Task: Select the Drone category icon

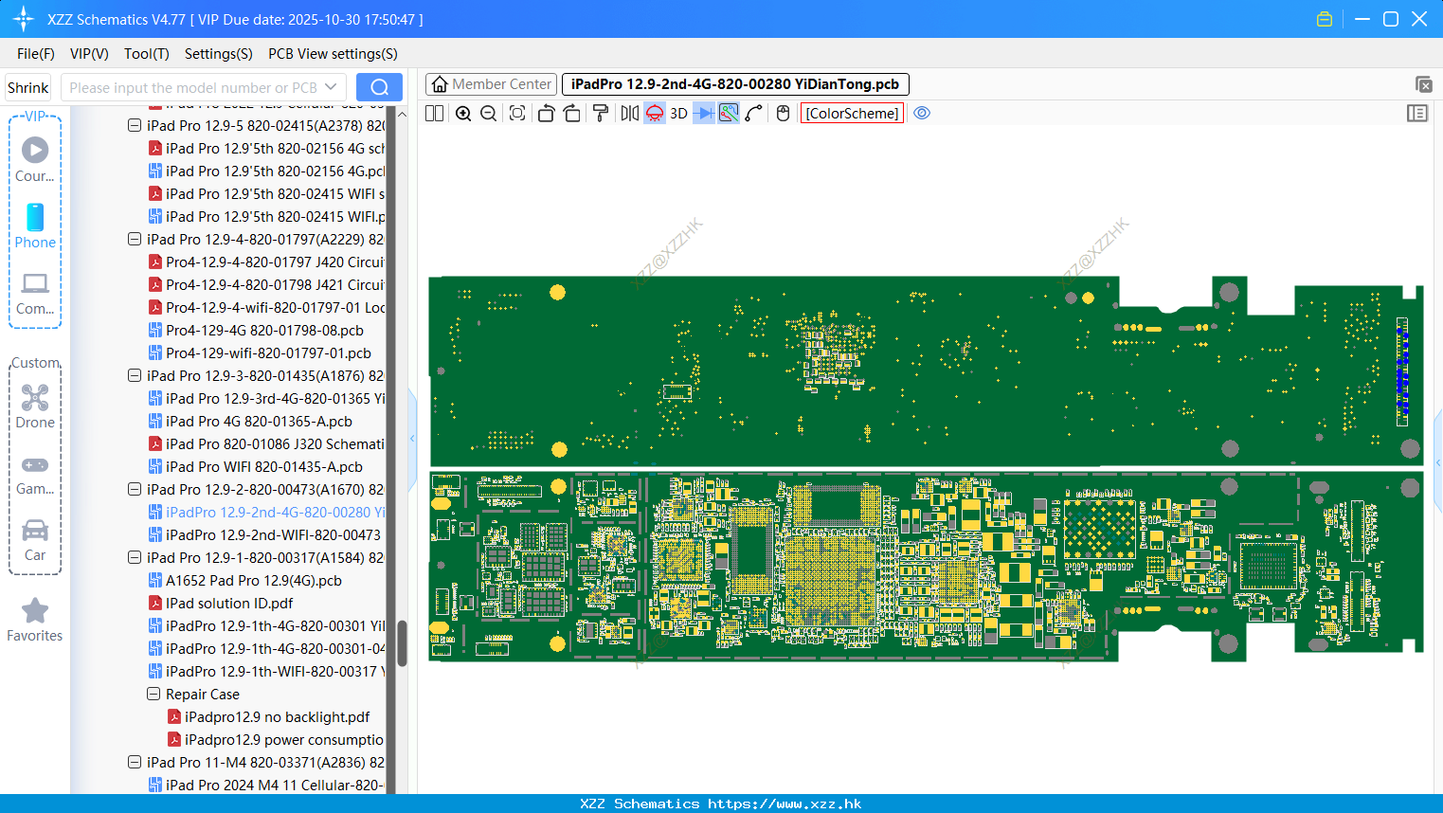Action: click(35, 406)
